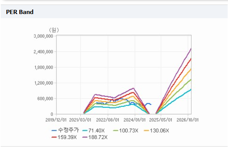The image size is (228, 150).
Task: Click the blue 수정주가 legend color line
Action: pos(54,131)
